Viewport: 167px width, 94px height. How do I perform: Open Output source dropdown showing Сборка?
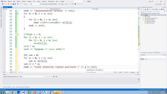[32, 77]
